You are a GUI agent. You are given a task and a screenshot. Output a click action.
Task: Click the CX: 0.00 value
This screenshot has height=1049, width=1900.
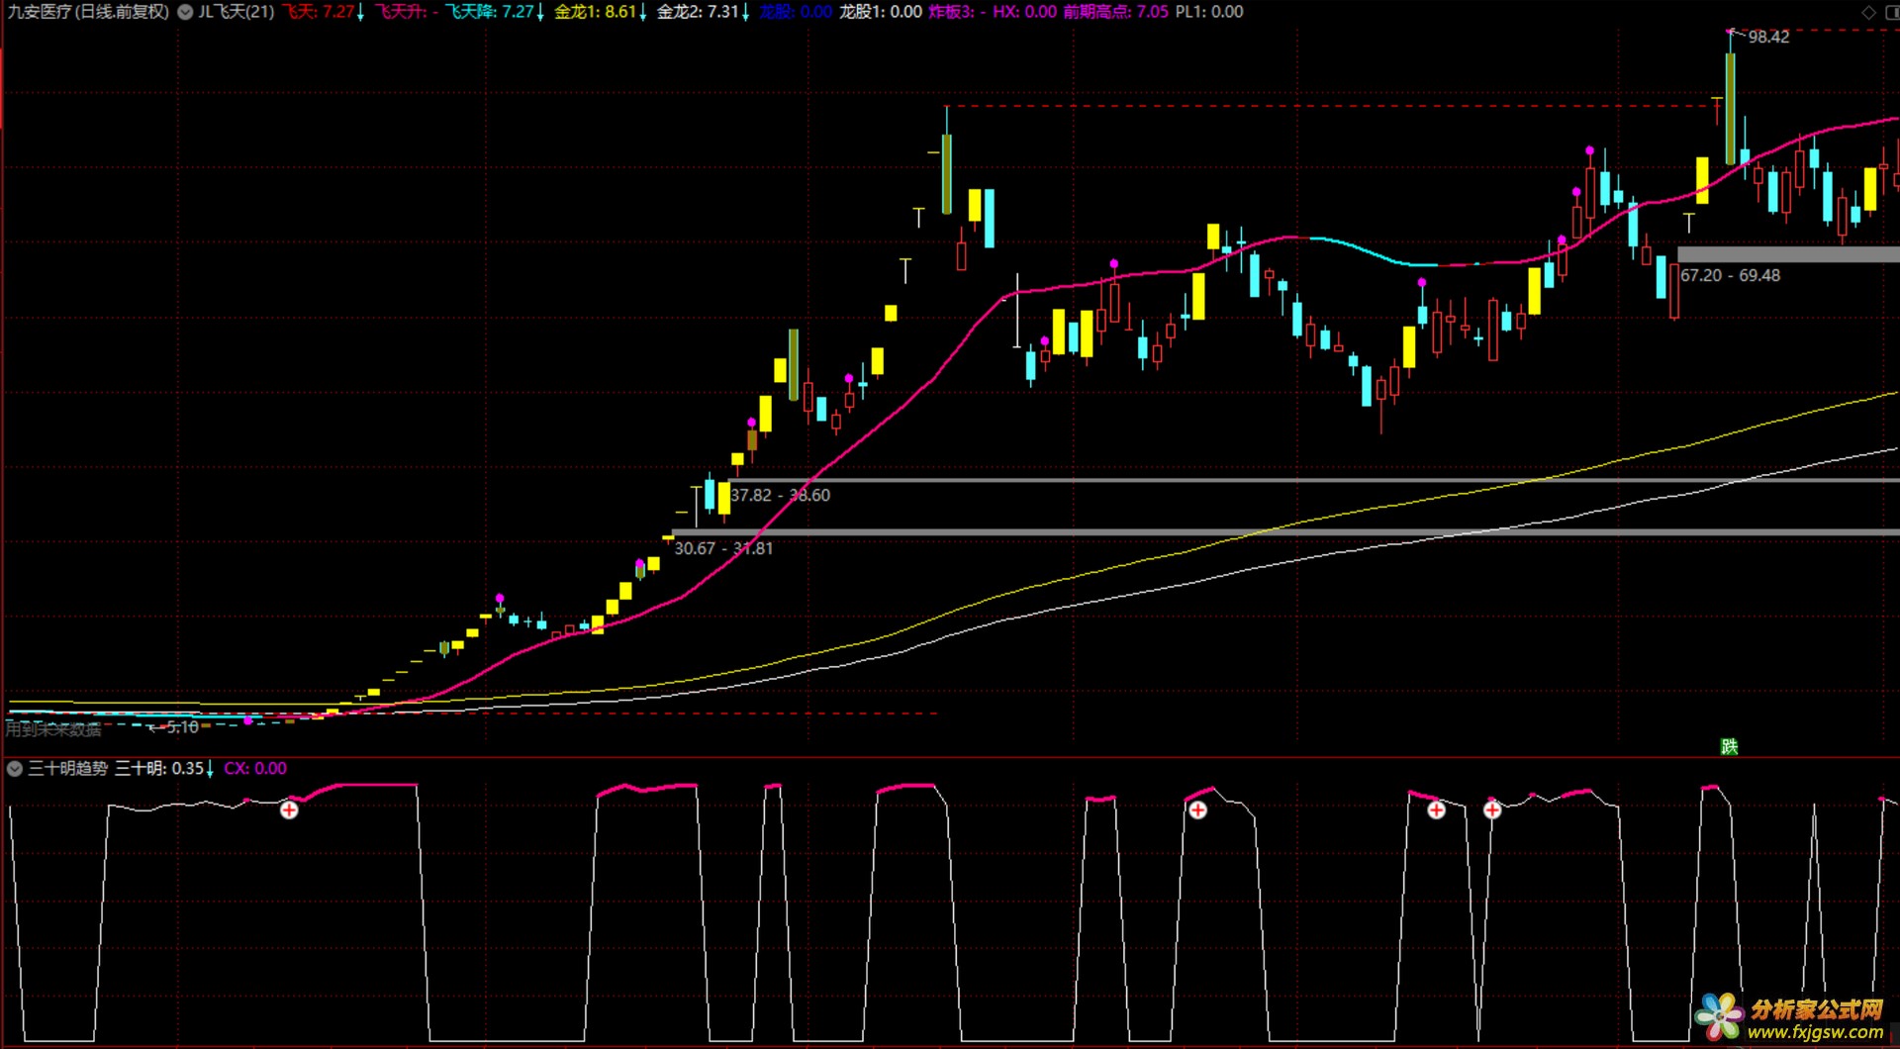[x=255, y=768]
